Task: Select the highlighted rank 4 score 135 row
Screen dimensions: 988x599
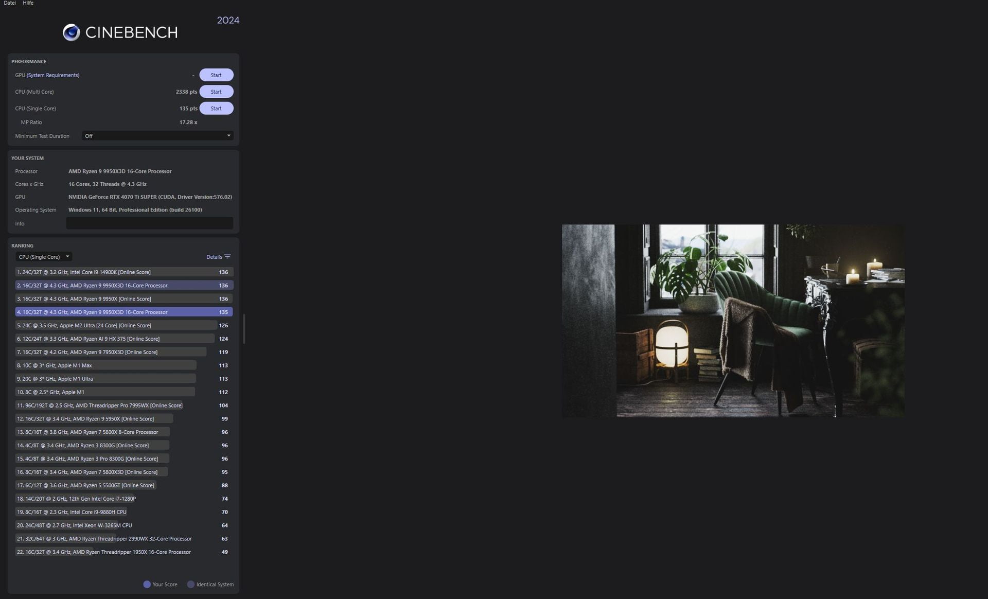Action: pos(124,312)
